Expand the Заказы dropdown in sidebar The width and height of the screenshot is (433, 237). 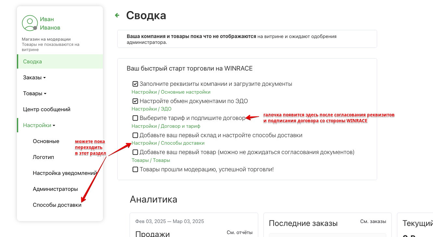34,77
